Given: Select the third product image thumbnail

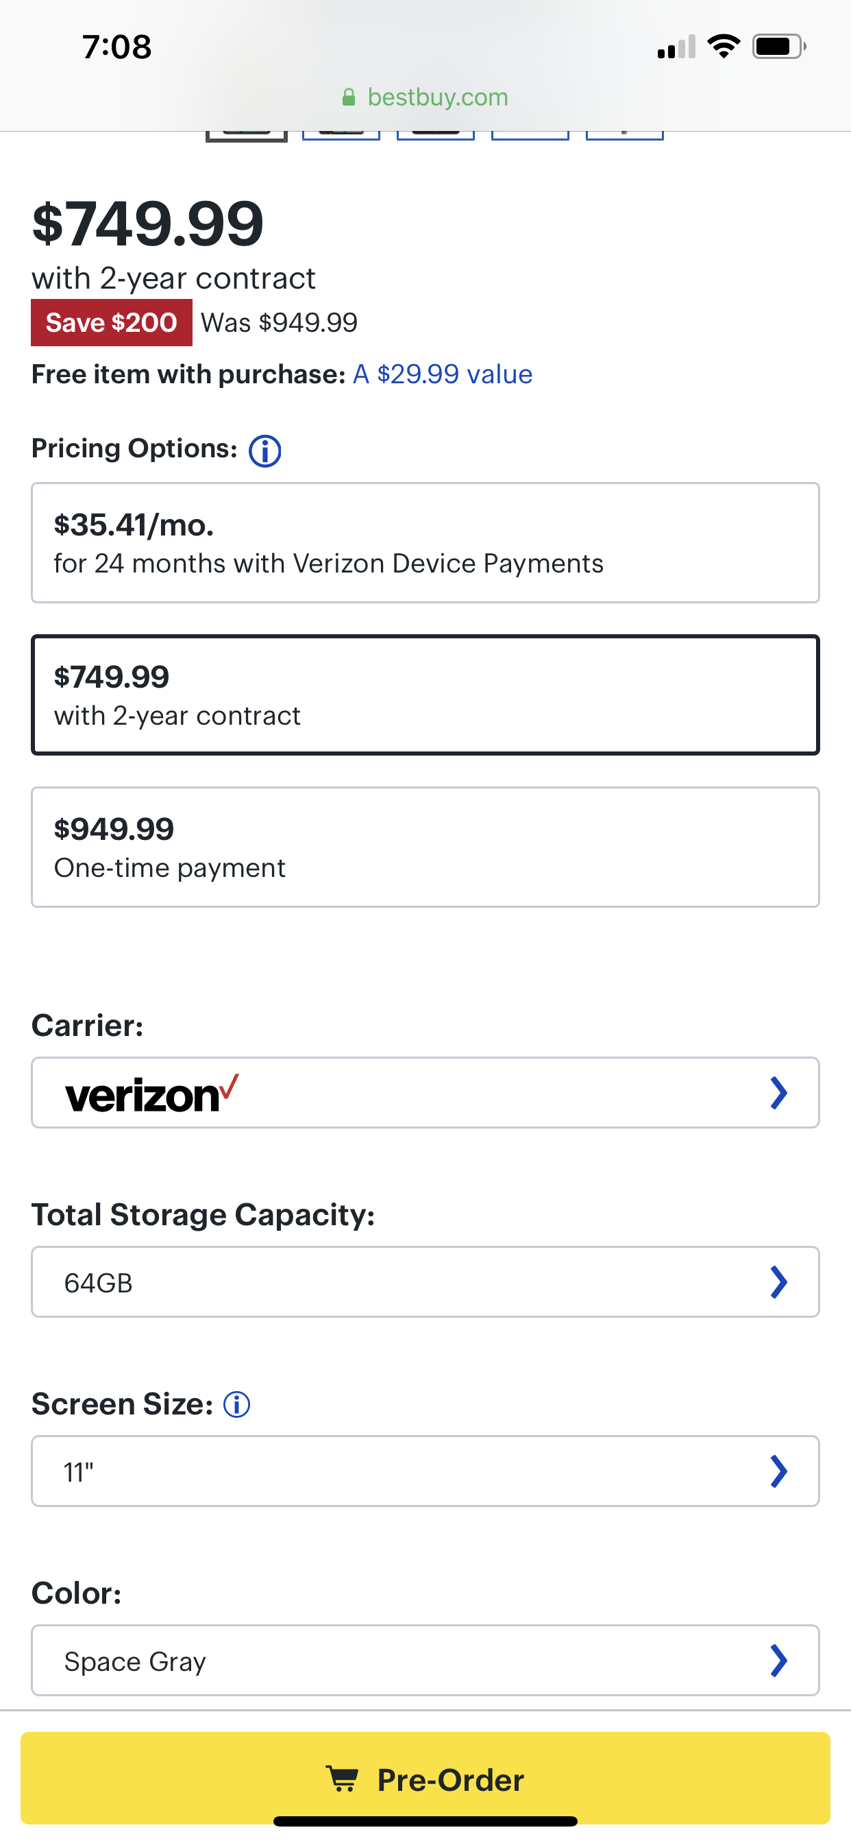Looking at the screenshot, I should (x=436, y=136).
